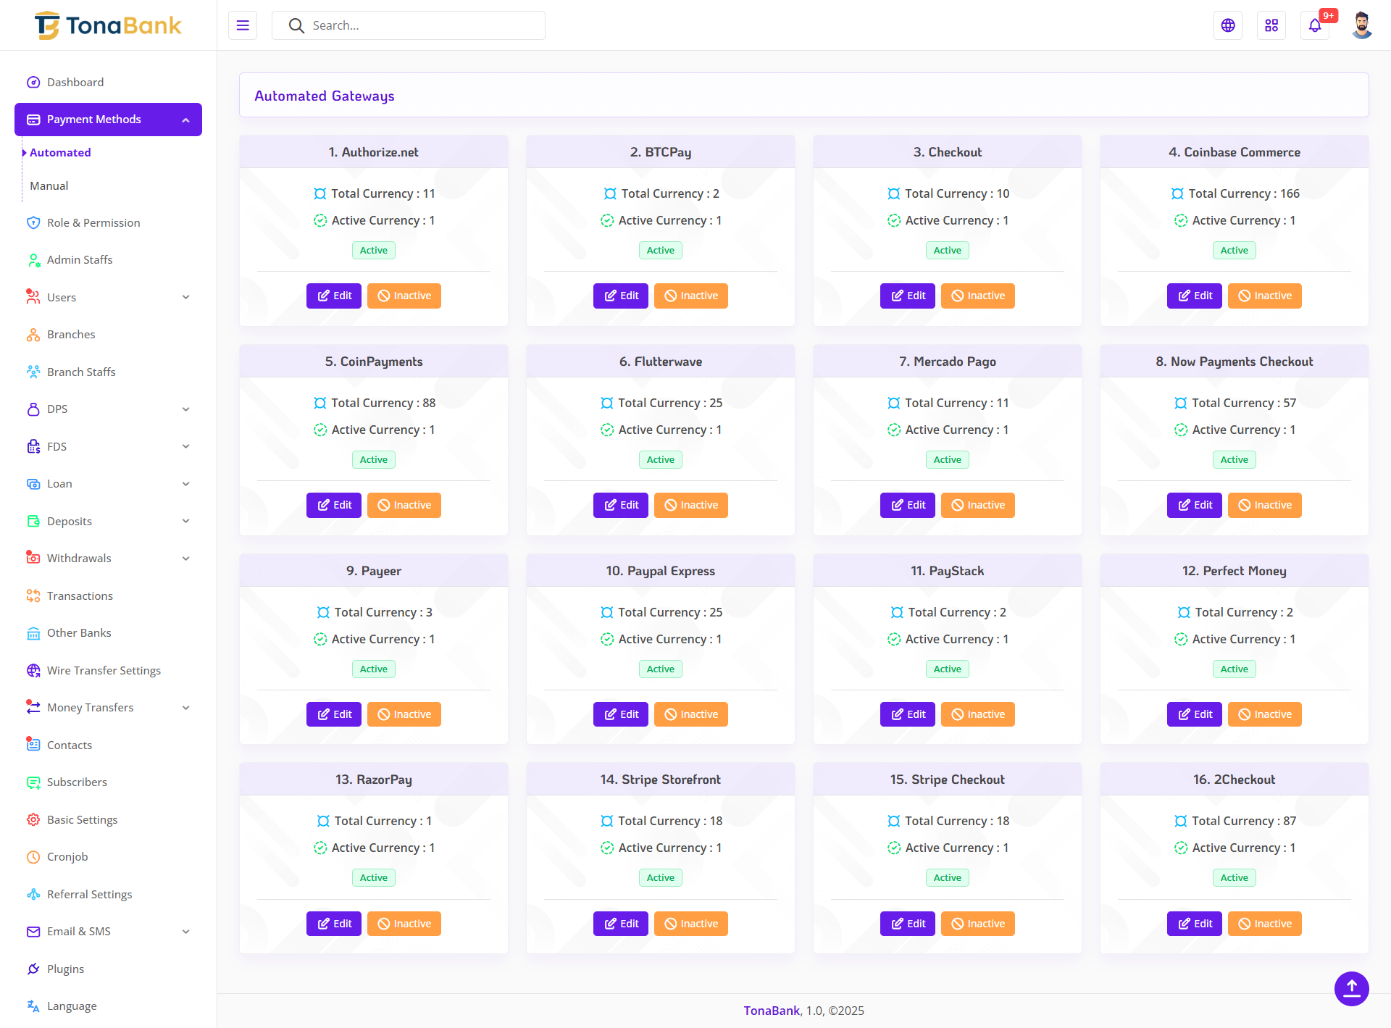Viewport: 1391px width, 1028px height.
Task: Deactivate the Flutterwave gateway
Action: (690, 505)
